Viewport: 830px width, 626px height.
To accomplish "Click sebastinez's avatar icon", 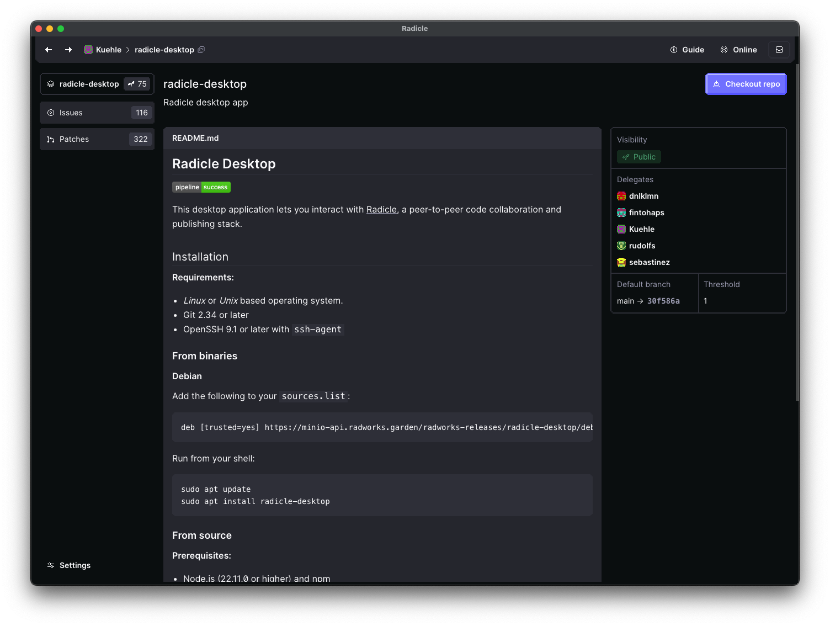I will tap(621, 262).
